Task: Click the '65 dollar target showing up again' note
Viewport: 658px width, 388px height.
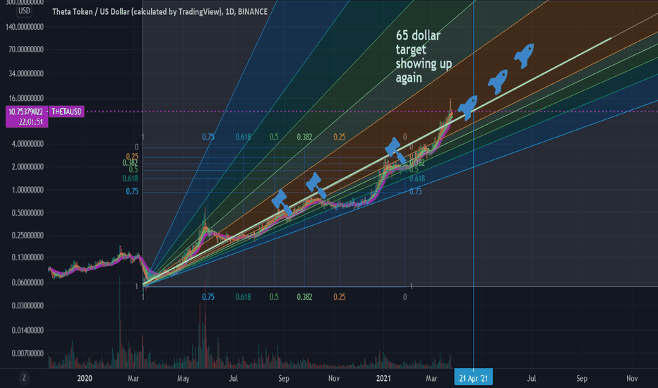Action: coord(424,56)
